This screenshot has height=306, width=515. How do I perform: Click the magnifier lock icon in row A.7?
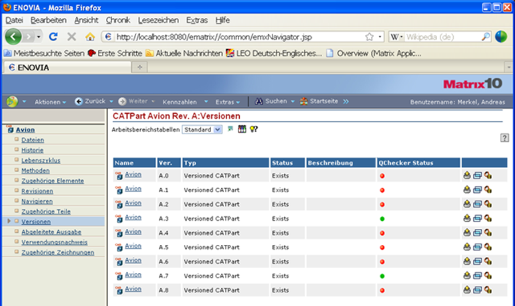click(x=488, y=276)
